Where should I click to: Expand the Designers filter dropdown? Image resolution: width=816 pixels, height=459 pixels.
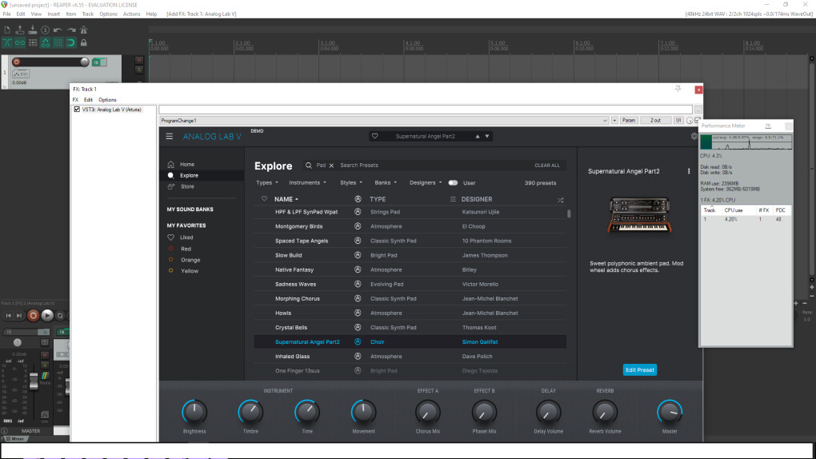point(425,182)
